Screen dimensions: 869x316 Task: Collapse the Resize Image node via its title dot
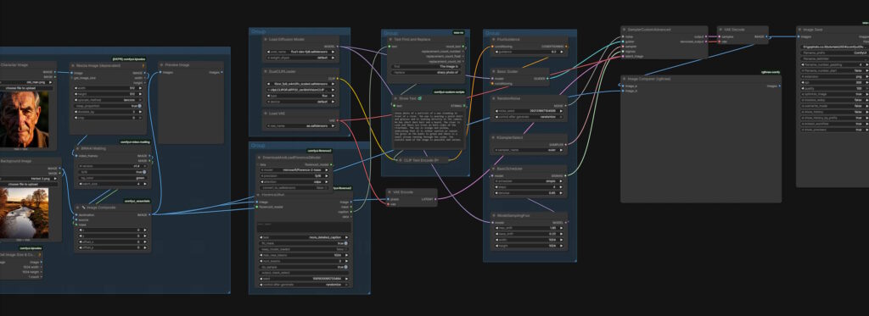[73, 64]
